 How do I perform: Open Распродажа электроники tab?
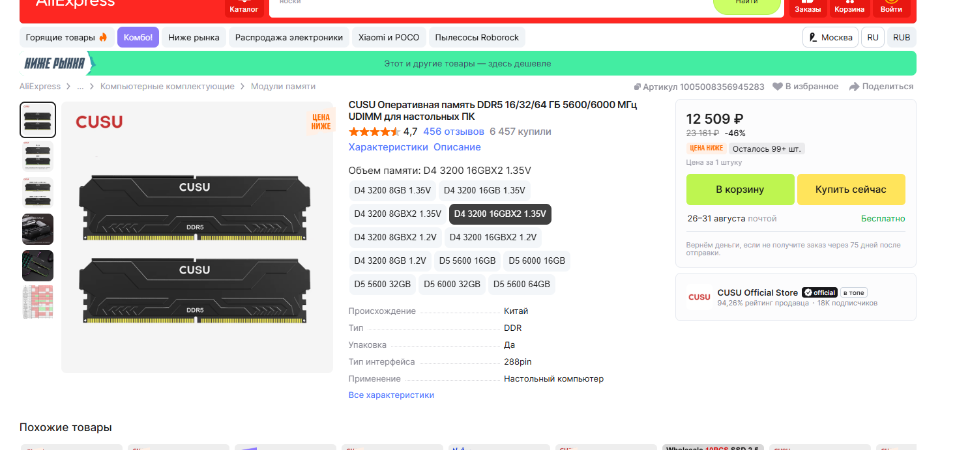[x=289, y=37]
